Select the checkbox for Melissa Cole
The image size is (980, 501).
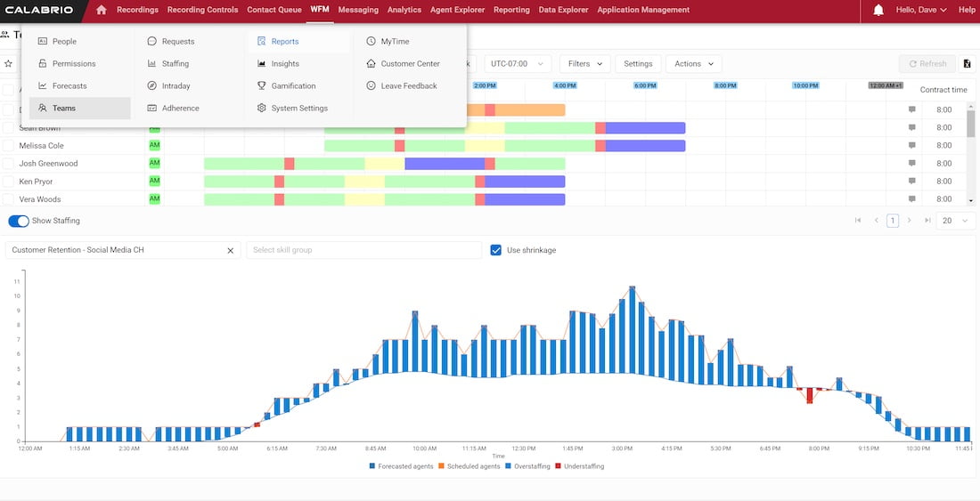pyautogui.click(x=8, y=146)
